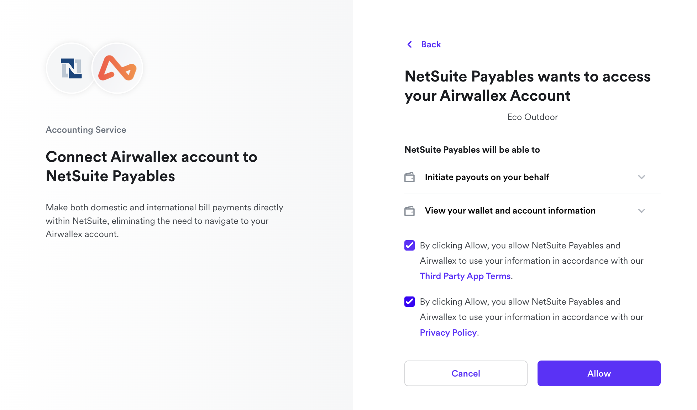Click the NetSuite logo icon

click(x=72, y=68)
